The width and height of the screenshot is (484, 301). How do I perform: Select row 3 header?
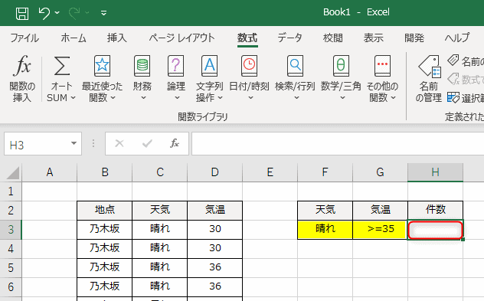coord(11,230)
